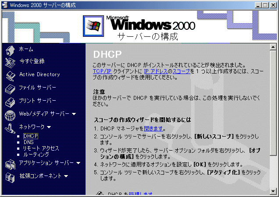The image size is (279, 197).
Task: Click the title bar system menu icon
Action: [5, 5]
